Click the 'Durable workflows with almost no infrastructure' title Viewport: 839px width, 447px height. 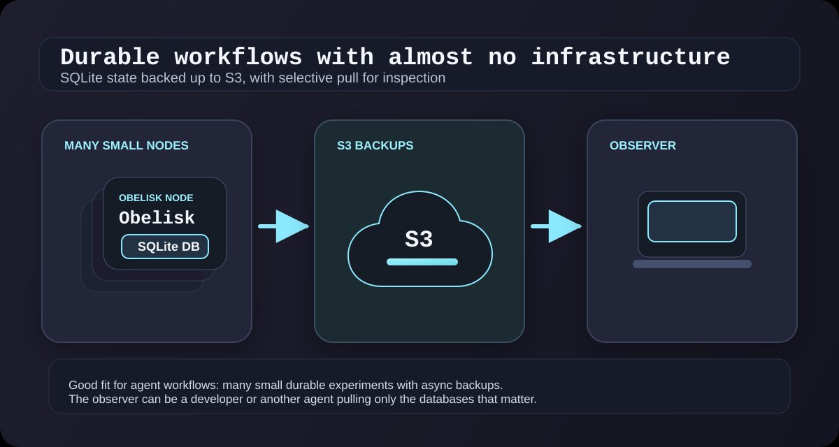click(395, 57)
